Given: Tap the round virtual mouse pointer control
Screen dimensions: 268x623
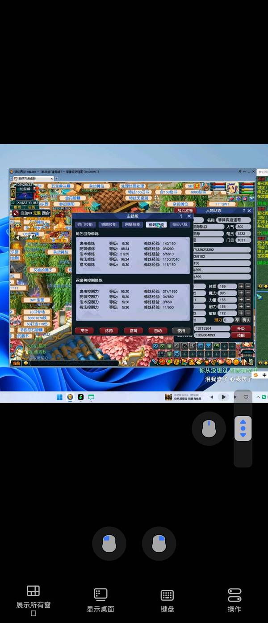Looking at the screenshot, I should [209, 429].
